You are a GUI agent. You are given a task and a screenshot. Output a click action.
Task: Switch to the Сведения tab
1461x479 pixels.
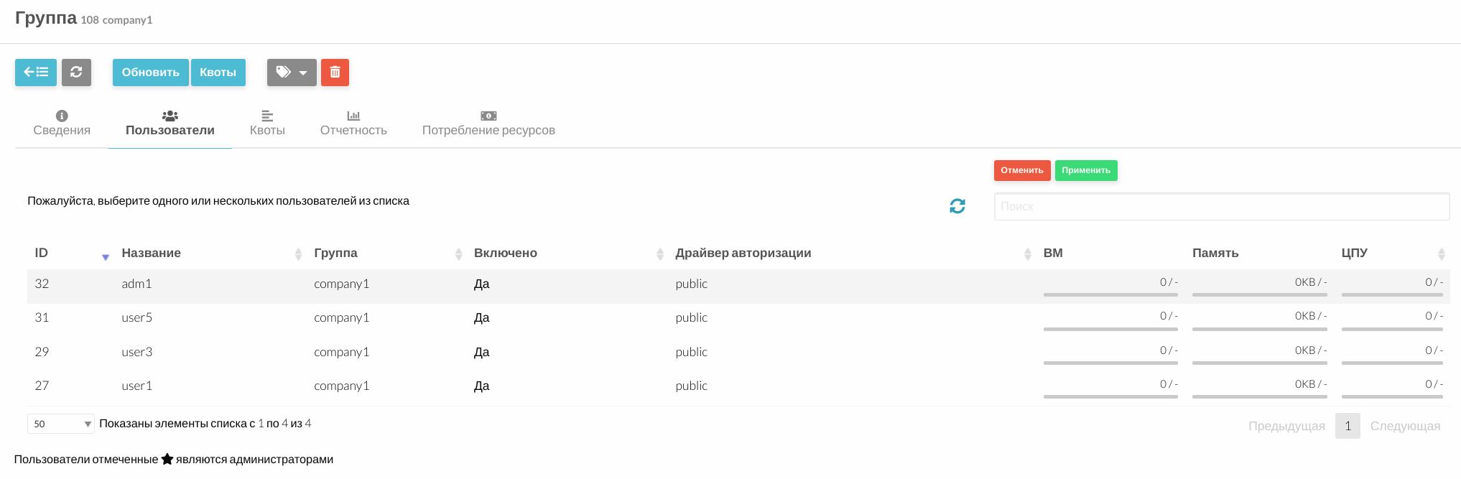62,123
